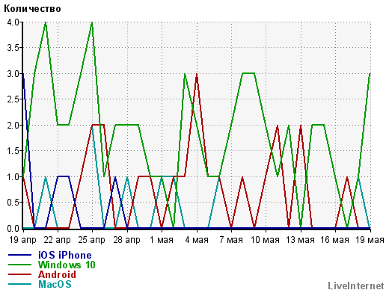The image size is (389, 293).
Task: Click the 2.5 y-axis value label
Action: coord(13,99)
